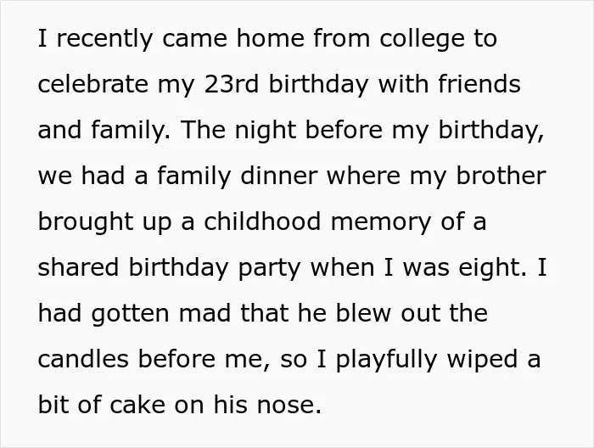The height and width of the screenshot is (448, 594).
Task: Click the word "eight"
Action: point(492,268)
